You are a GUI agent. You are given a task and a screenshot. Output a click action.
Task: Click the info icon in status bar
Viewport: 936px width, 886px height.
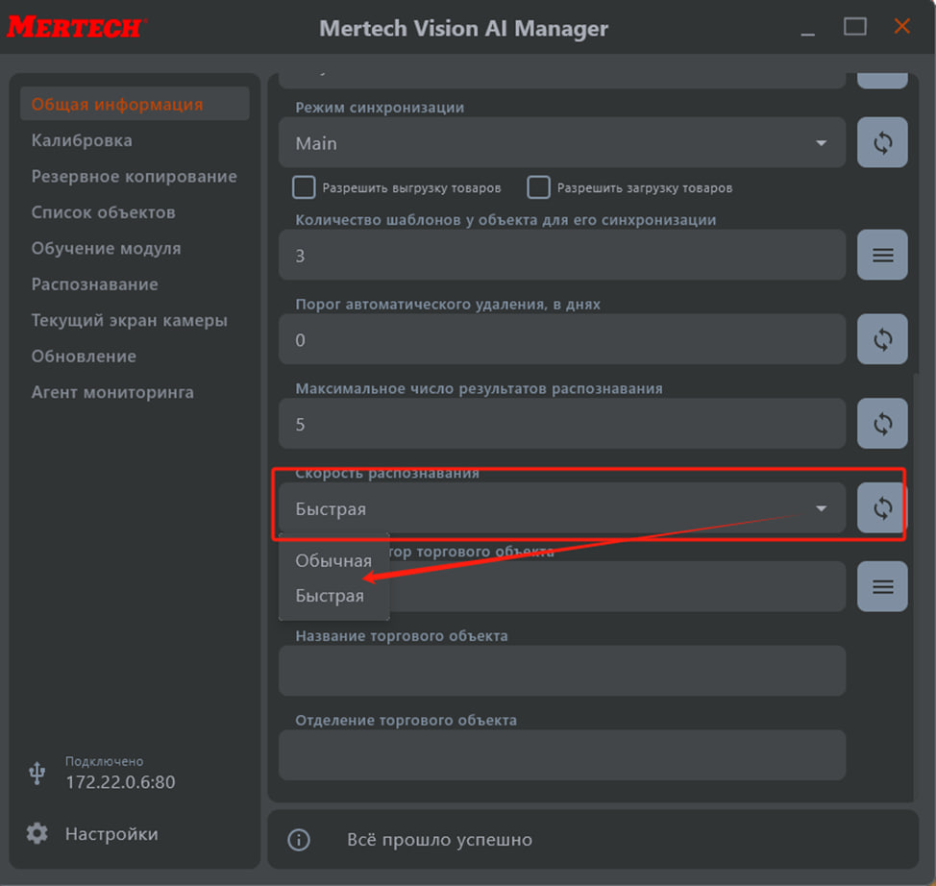[299, 840]
